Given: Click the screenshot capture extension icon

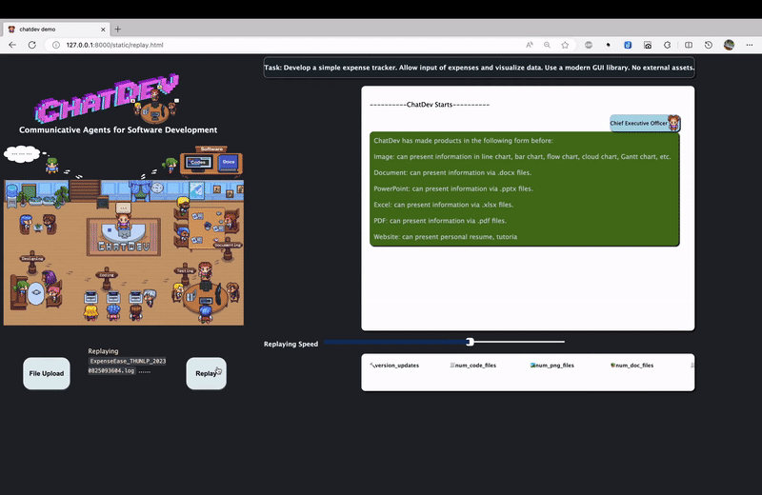Looking at the screenshot, I should pos(648,45).
